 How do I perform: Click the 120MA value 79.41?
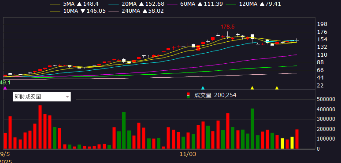point(273,4)
